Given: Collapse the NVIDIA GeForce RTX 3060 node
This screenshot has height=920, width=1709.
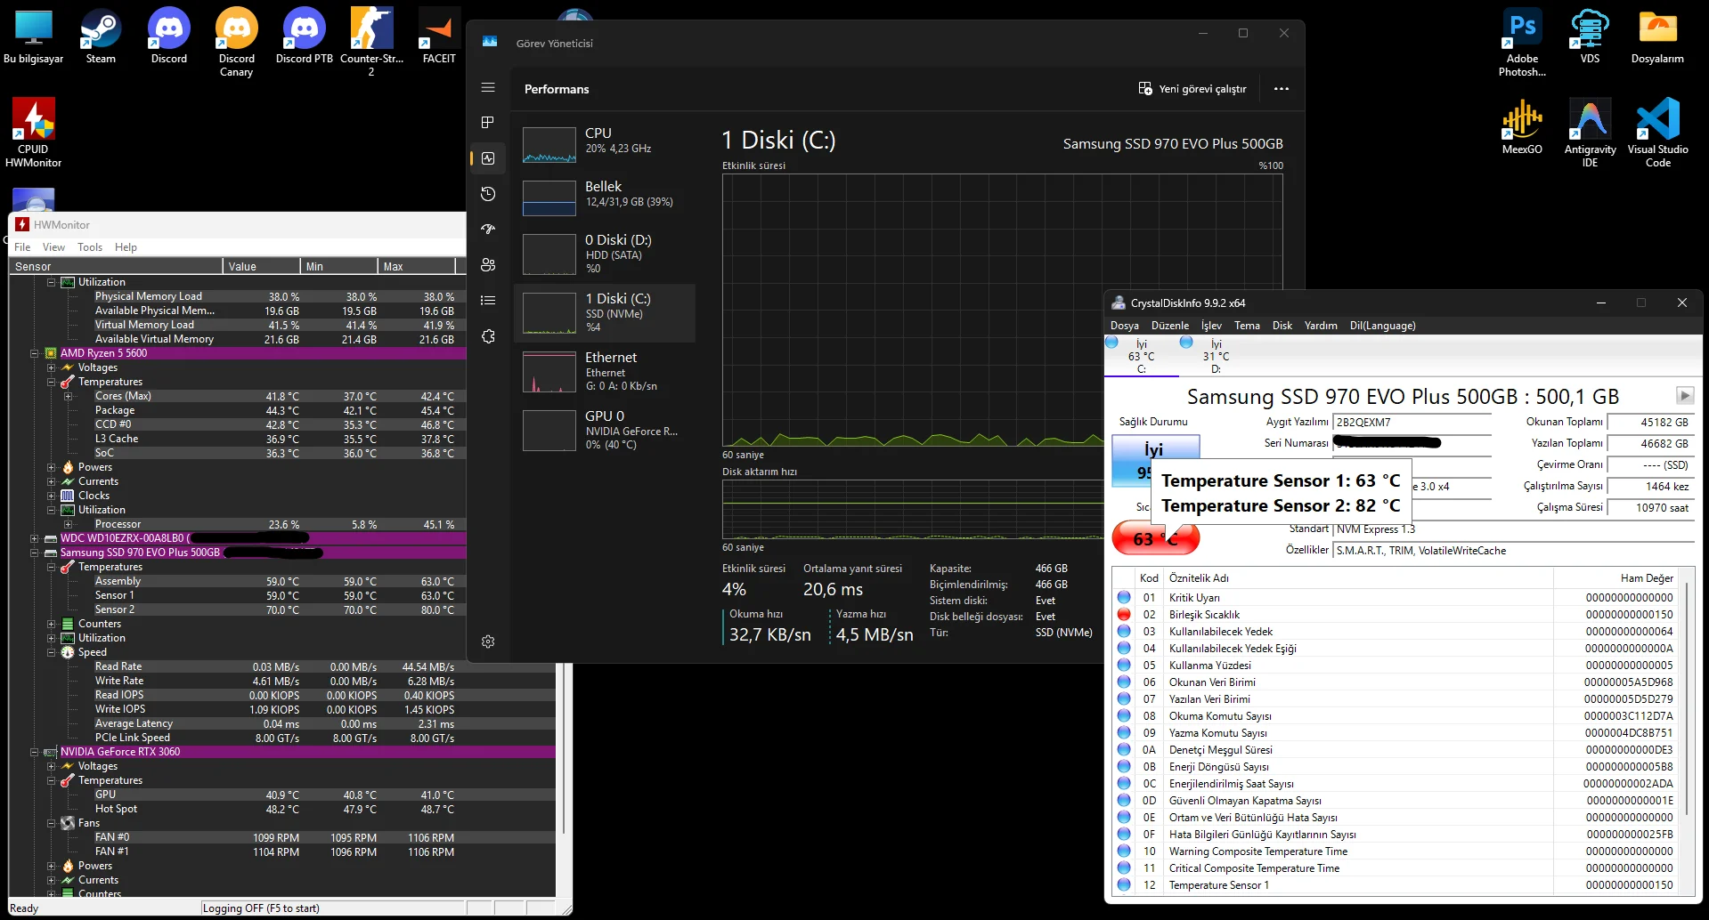Looking at the screenshot, I should 34,752.
